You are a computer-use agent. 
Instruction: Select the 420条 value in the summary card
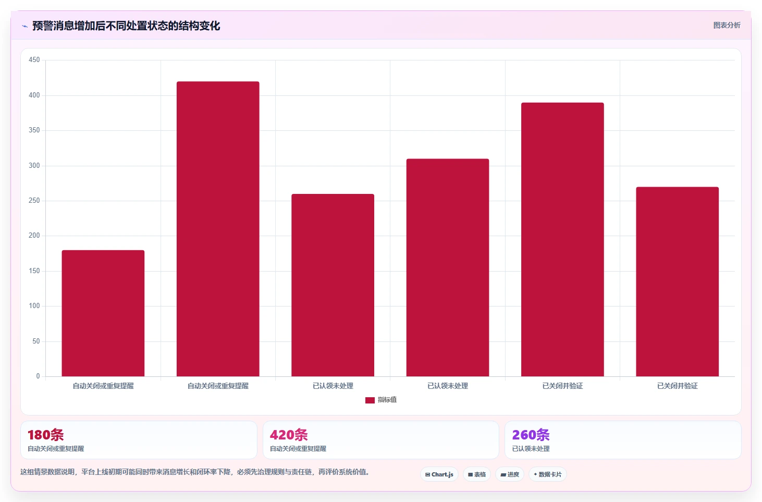coord(289,435)
